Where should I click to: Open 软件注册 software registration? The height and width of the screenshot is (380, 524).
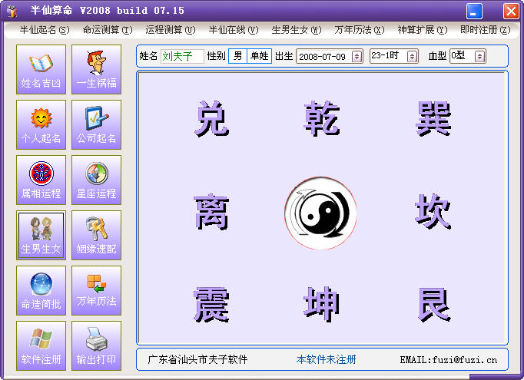41,346
